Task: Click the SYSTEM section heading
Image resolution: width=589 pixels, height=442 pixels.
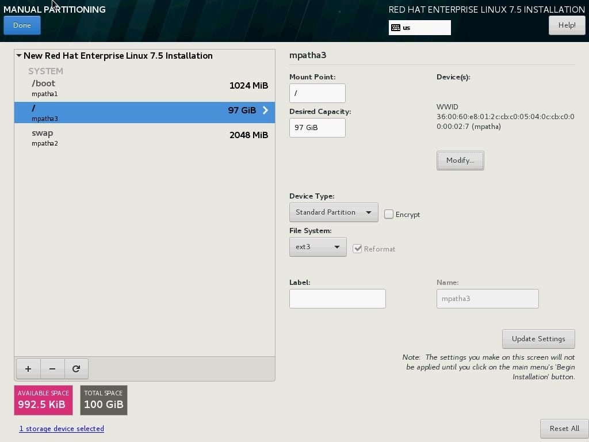Action: pos(46,71)
